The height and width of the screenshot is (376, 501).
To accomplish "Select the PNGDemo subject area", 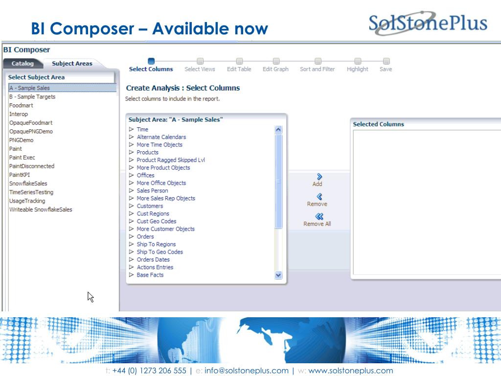I will (21, 140).
